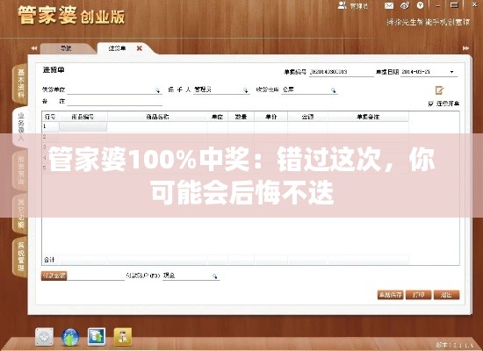483x351 pixels.
Task: Click the supplier field magnifier search icon
Action: click(x=157, y=90)
